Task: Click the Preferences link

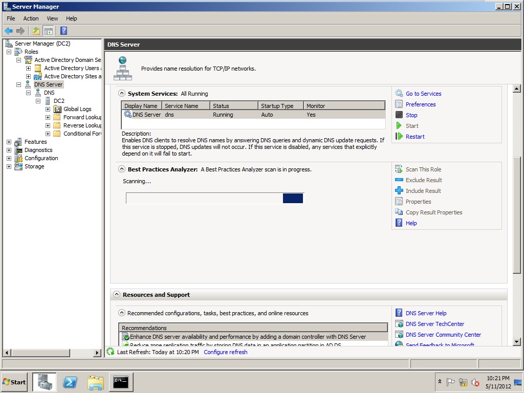Action: point(421,104)
